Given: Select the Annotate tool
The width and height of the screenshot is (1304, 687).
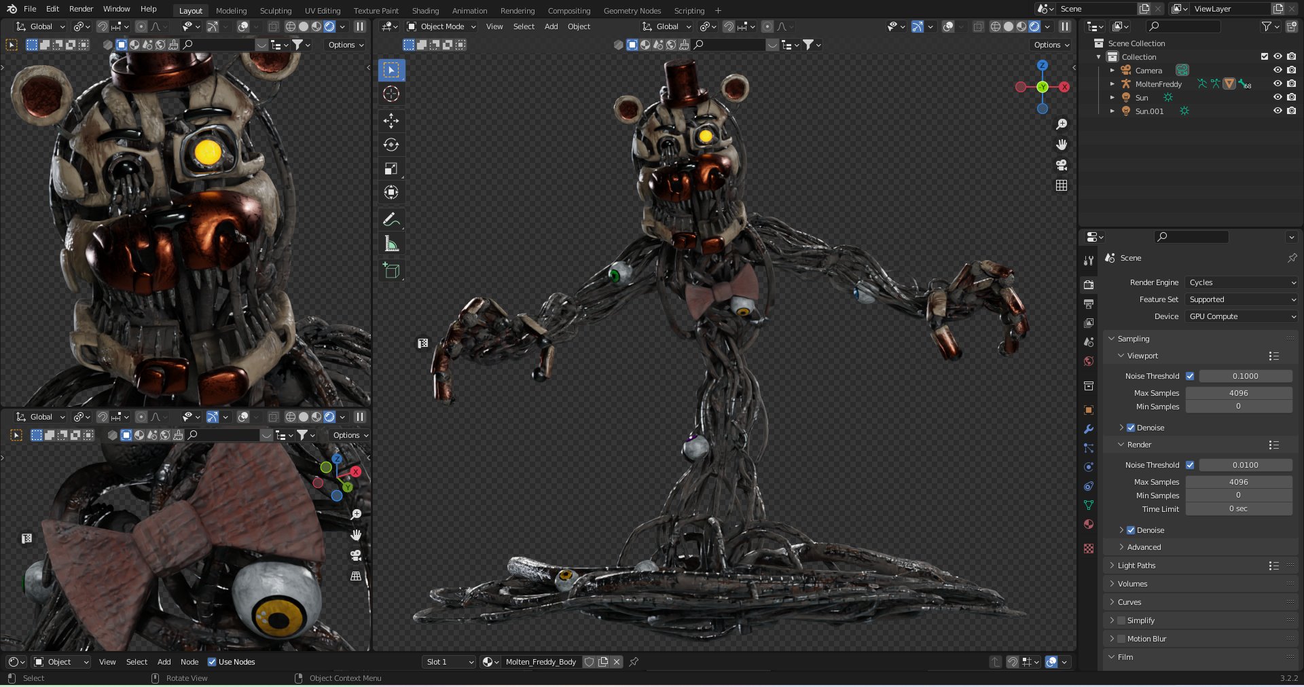Looking at the screenshot, I should 391,219.
